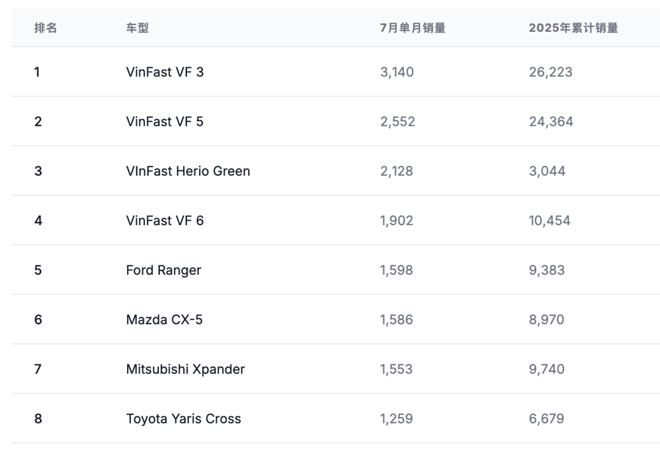Click the 排名 column header

pos(45,28)
